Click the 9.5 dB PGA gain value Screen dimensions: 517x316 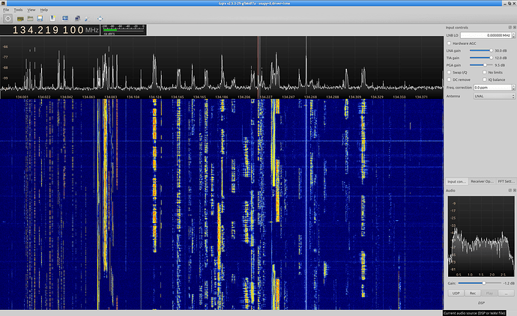click(x=500, y=65)
